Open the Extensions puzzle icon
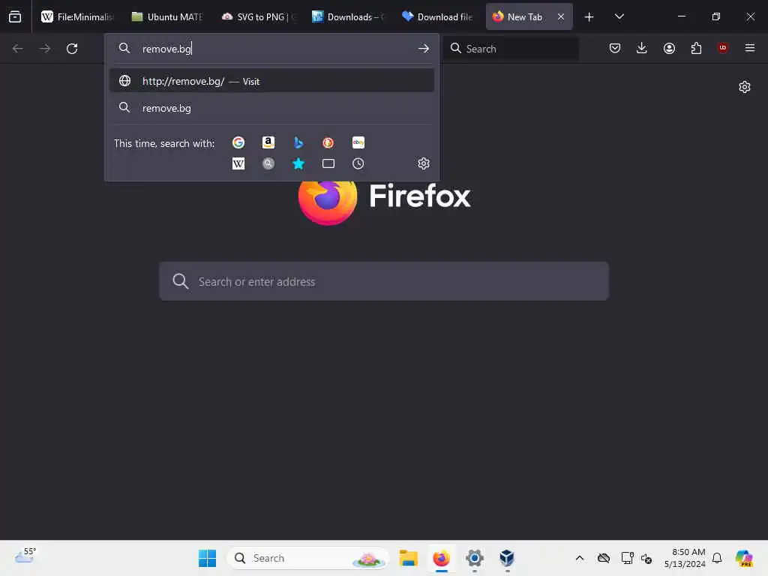The width and height of the screenshot is (768, 576). pos(696,48)
